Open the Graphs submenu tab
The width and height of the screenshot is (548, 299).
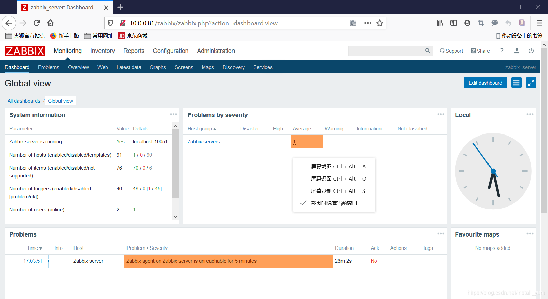coord(158,67)
